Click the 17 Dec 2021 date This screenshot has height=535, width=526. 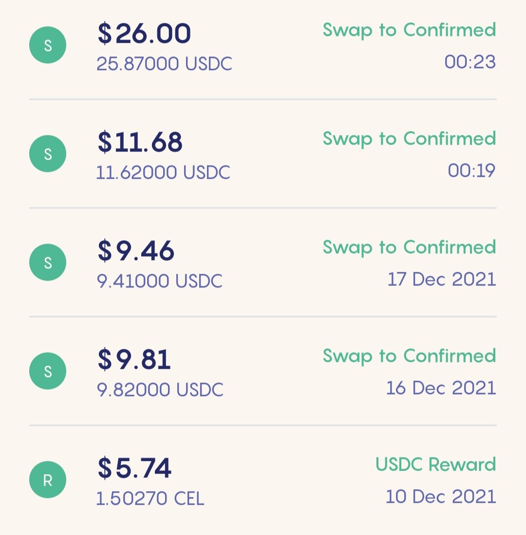click(442, 279)
